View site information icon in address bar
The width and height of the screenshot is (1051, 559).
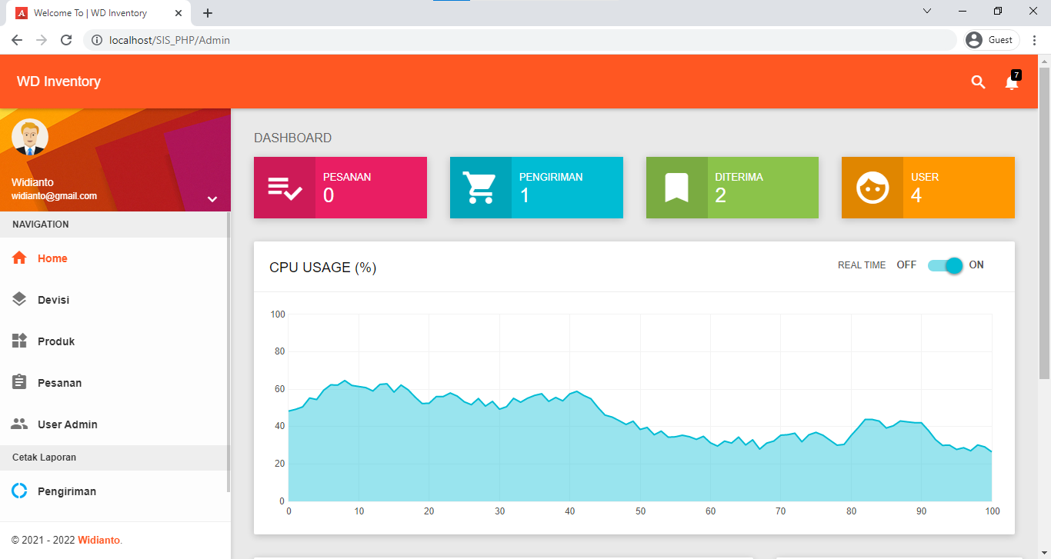(97, 40)
